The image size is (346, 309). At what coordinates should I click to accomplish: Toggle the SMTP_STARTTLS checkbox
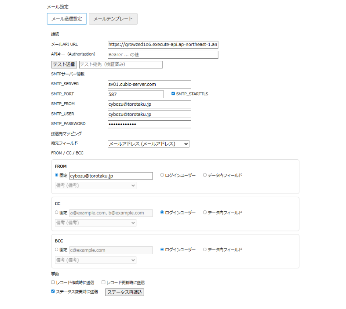click(x=173, y=94)
